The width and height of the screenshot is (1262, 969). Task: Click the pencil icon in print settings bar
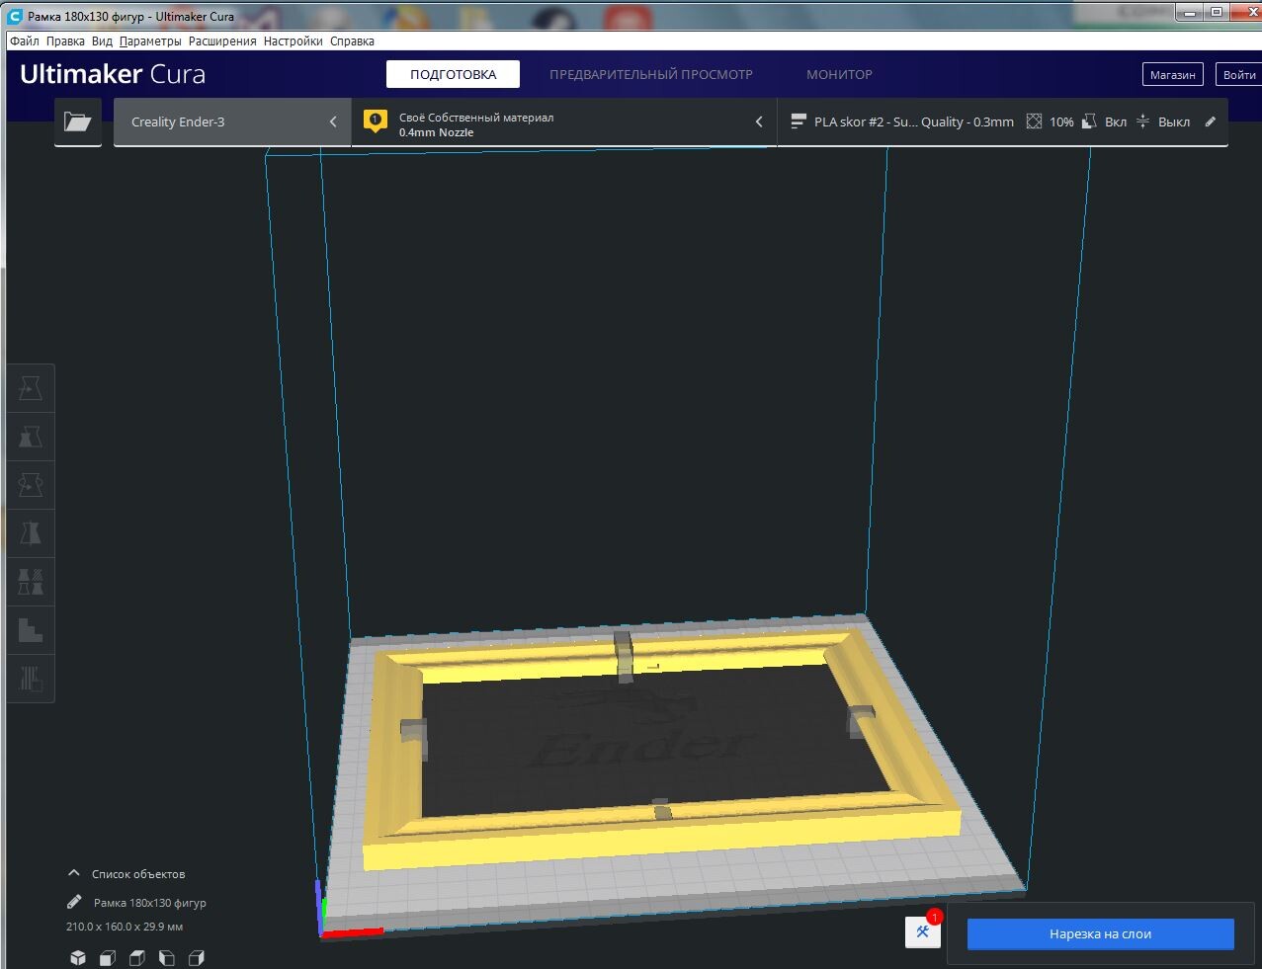click(1211, 121)
